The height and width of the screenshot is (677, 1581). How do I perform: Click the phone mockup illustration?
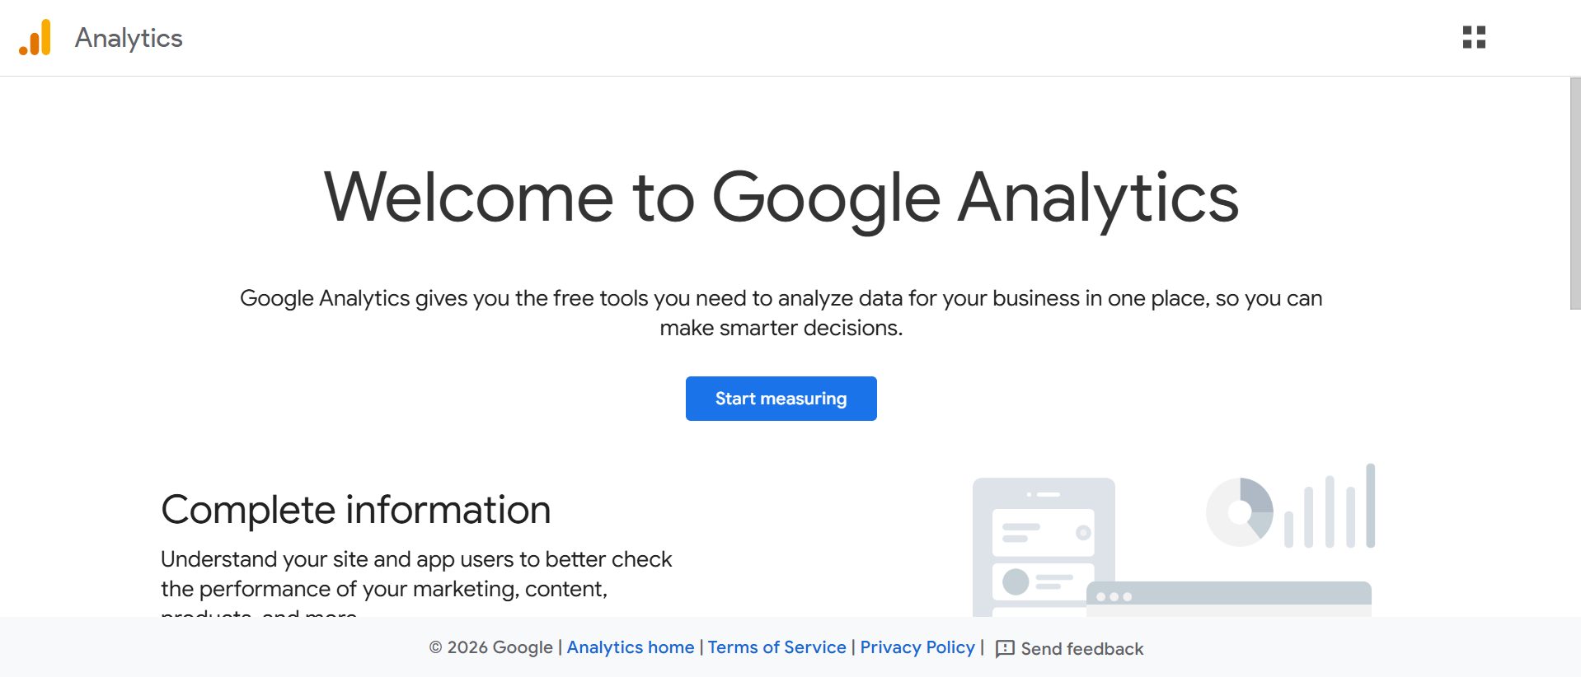pyautogui.click(x=1043, y=544)
